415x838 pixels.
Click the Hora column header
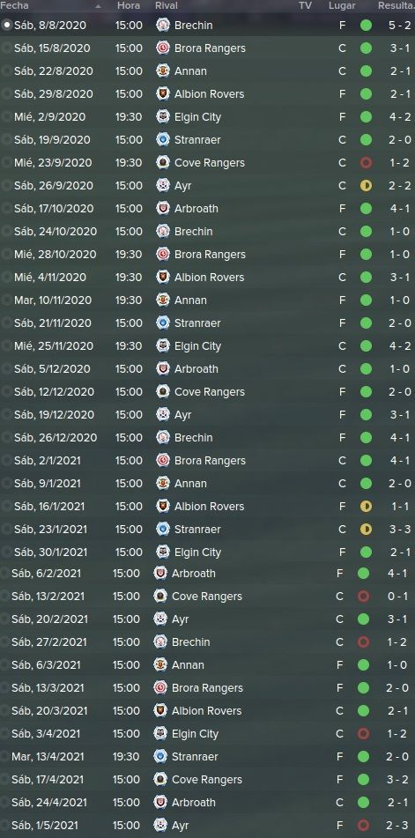[x=129, y=6]
